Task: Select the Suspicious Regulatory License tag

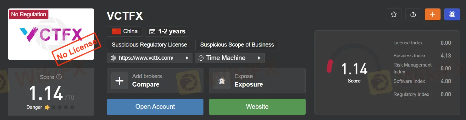Action: pyautogui.click(x=149, y=45)
